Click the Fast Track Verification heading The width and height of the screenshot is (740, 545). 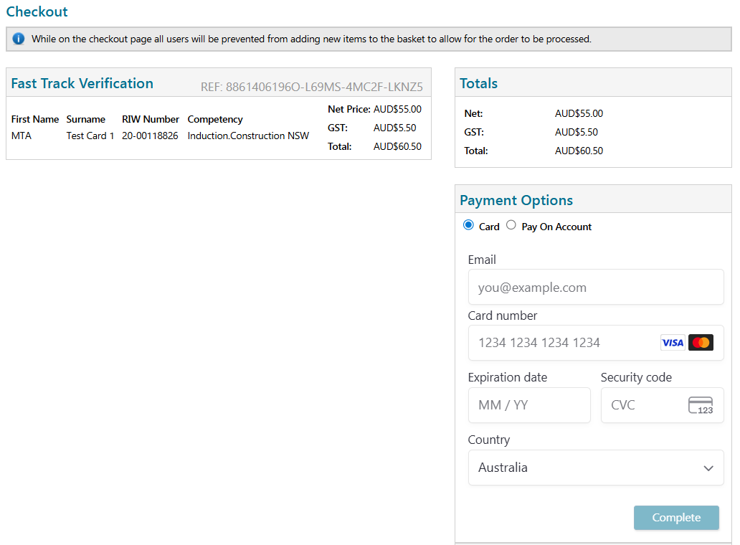click(x=82, y=83)
